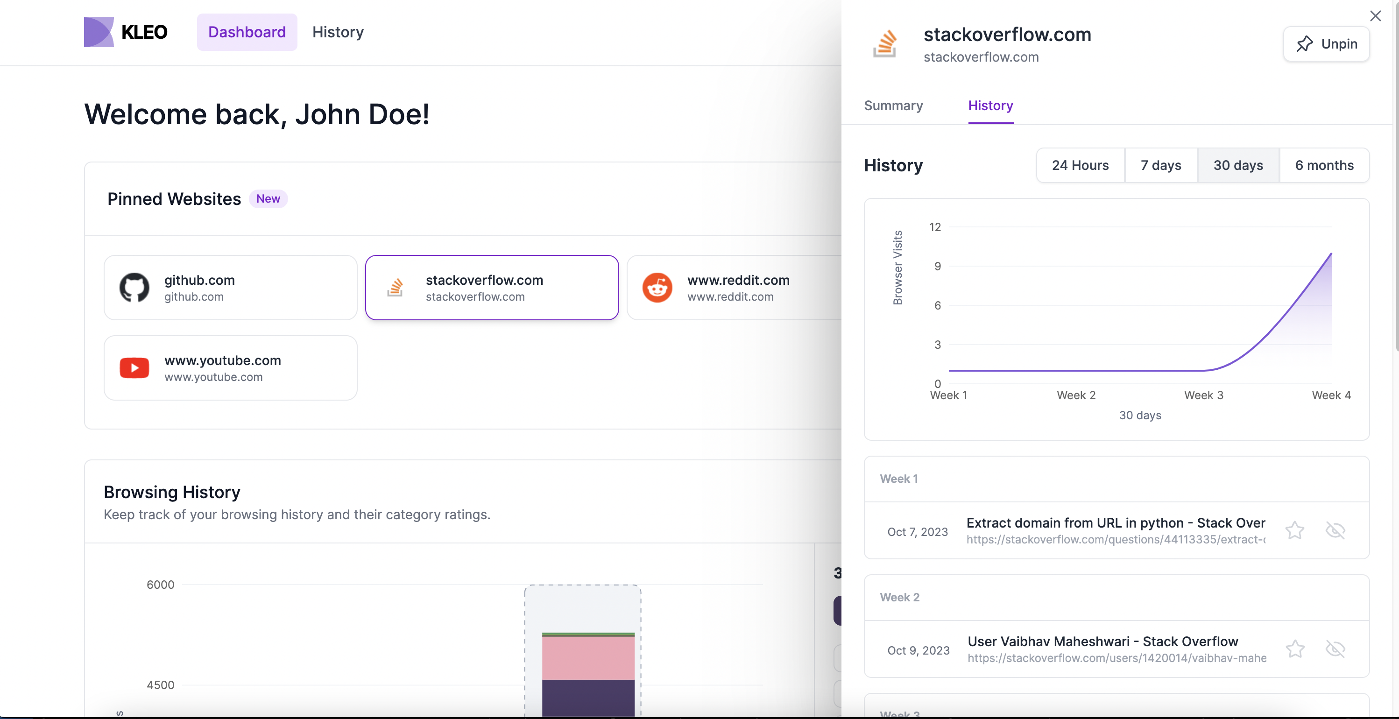The width and height of the screenshot is (1399, 719).
Task: Click the Reddit alien icon
Action: 657,287
